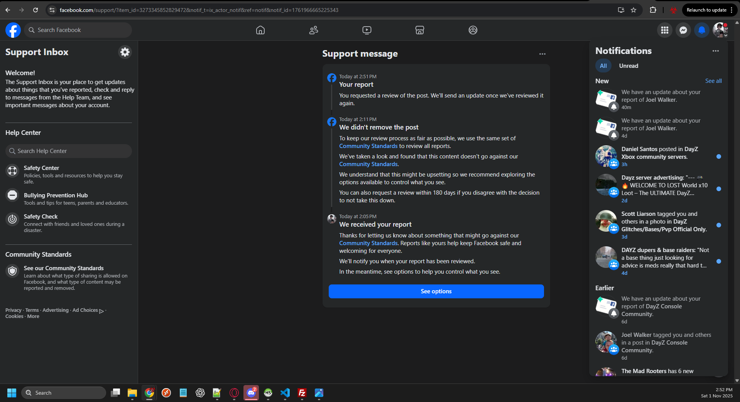This screenshot has width=740, height=402.
Task: Toggle the Notifications bell icon
Action: [x=702, y=30]
